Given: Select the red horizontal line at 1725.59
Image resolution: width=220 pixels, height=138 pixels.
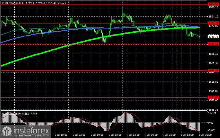Looking at the screenshot, I should (x=104, y=44).
